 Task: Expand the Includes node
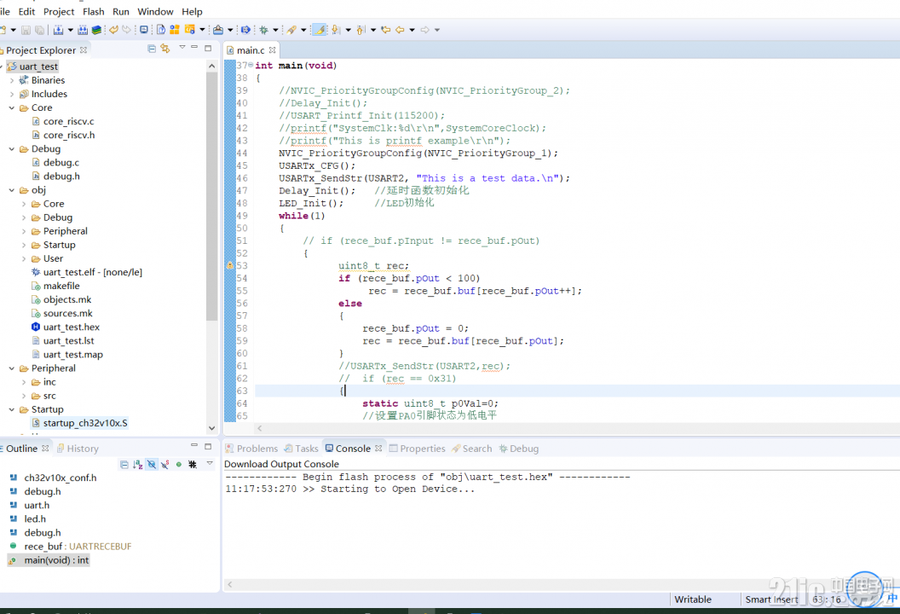[12, 94]
